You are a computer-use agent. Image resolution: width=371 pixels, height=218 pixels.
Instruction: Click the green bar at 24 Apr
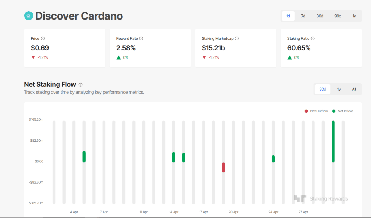tap(273, 159)
